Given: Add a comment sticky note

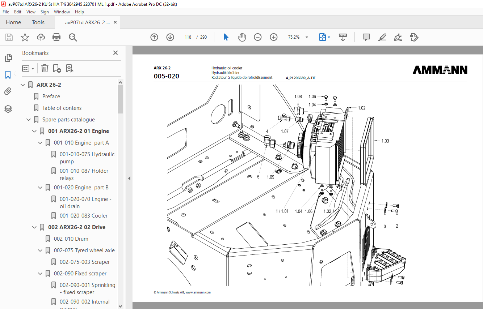Looking at the screenshot, I should tap(366, 37).
